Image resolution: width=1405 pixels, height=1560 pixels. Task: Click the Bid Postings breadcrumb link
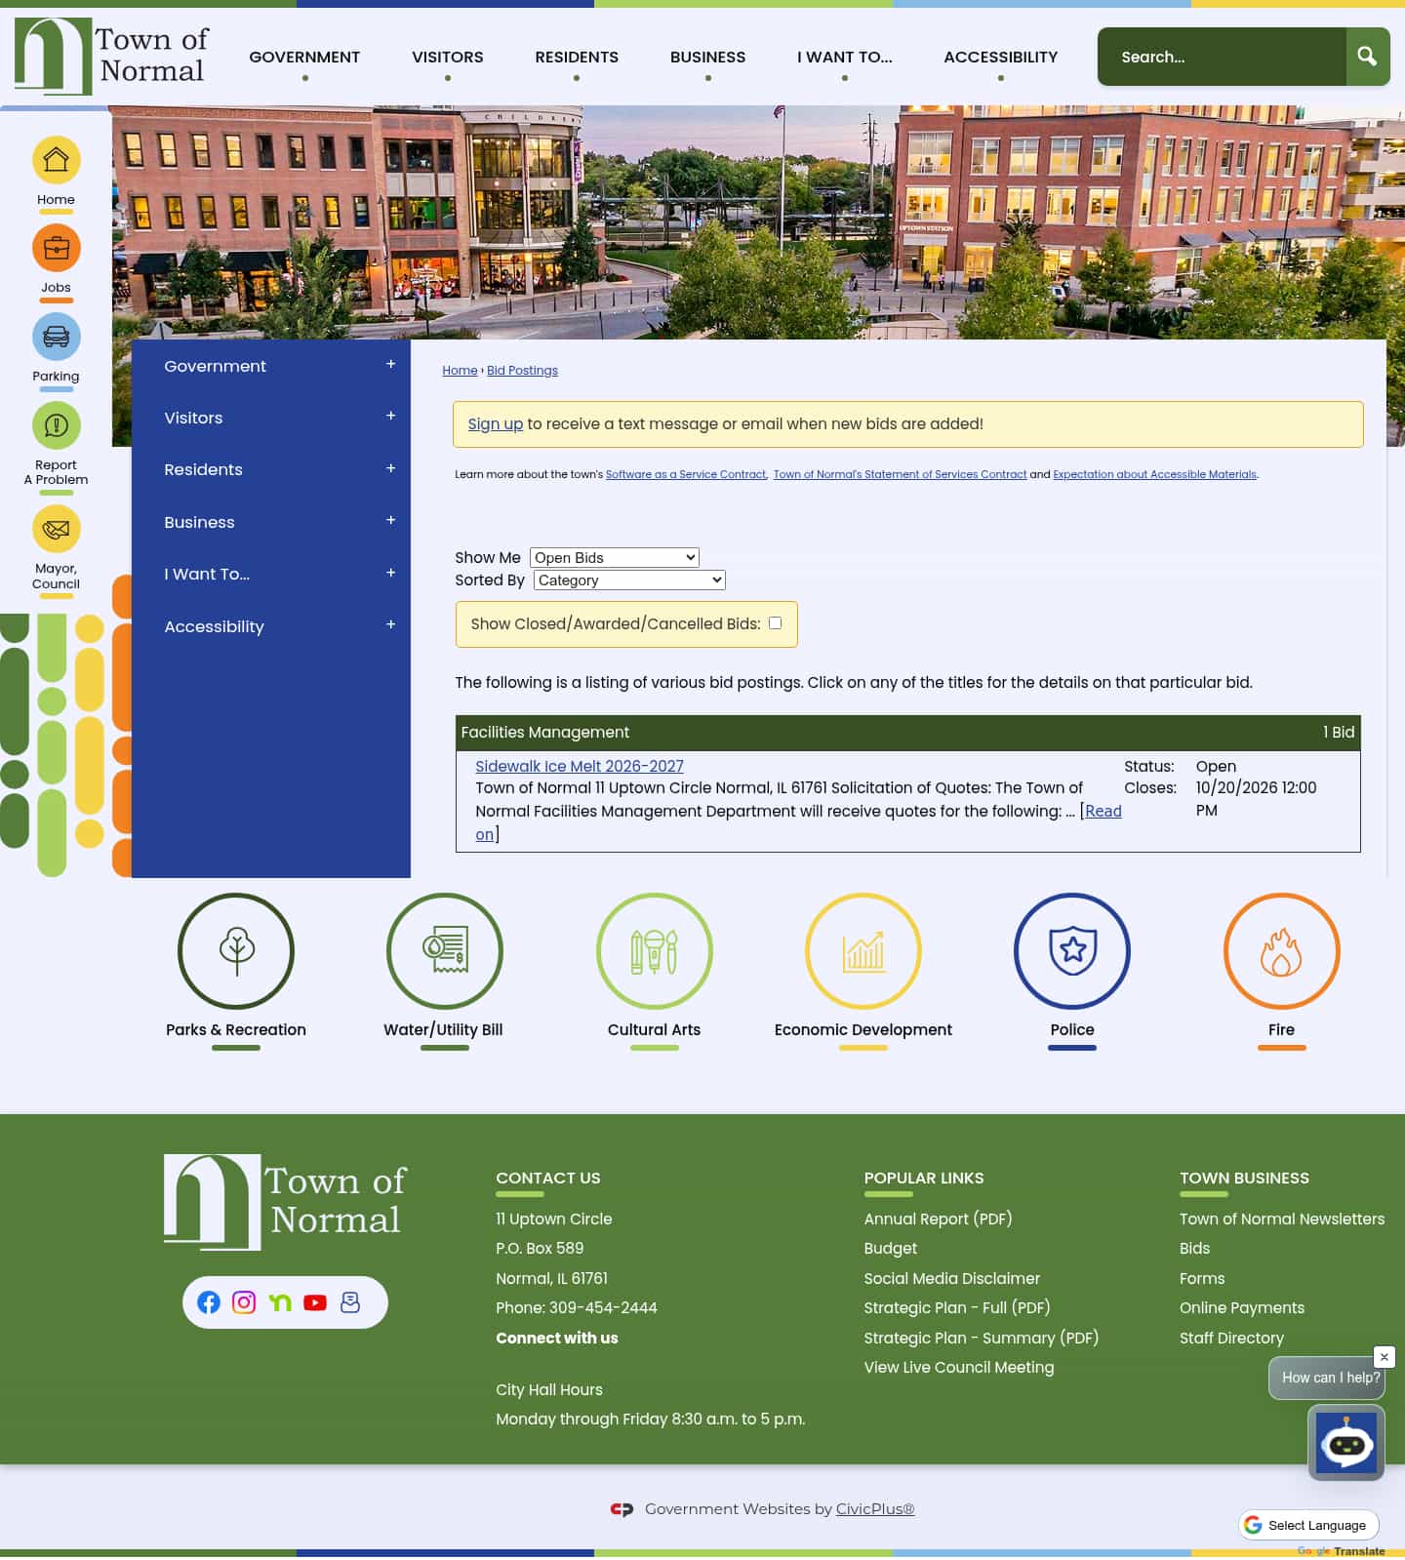click(522, 371)
